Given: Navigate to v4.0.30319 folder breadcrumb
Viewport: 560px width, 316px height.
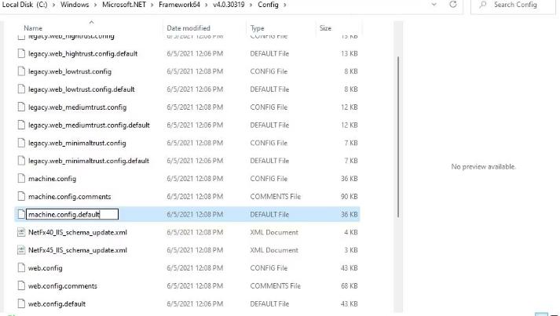Looking at the screenshot, I should coord(229,5).
